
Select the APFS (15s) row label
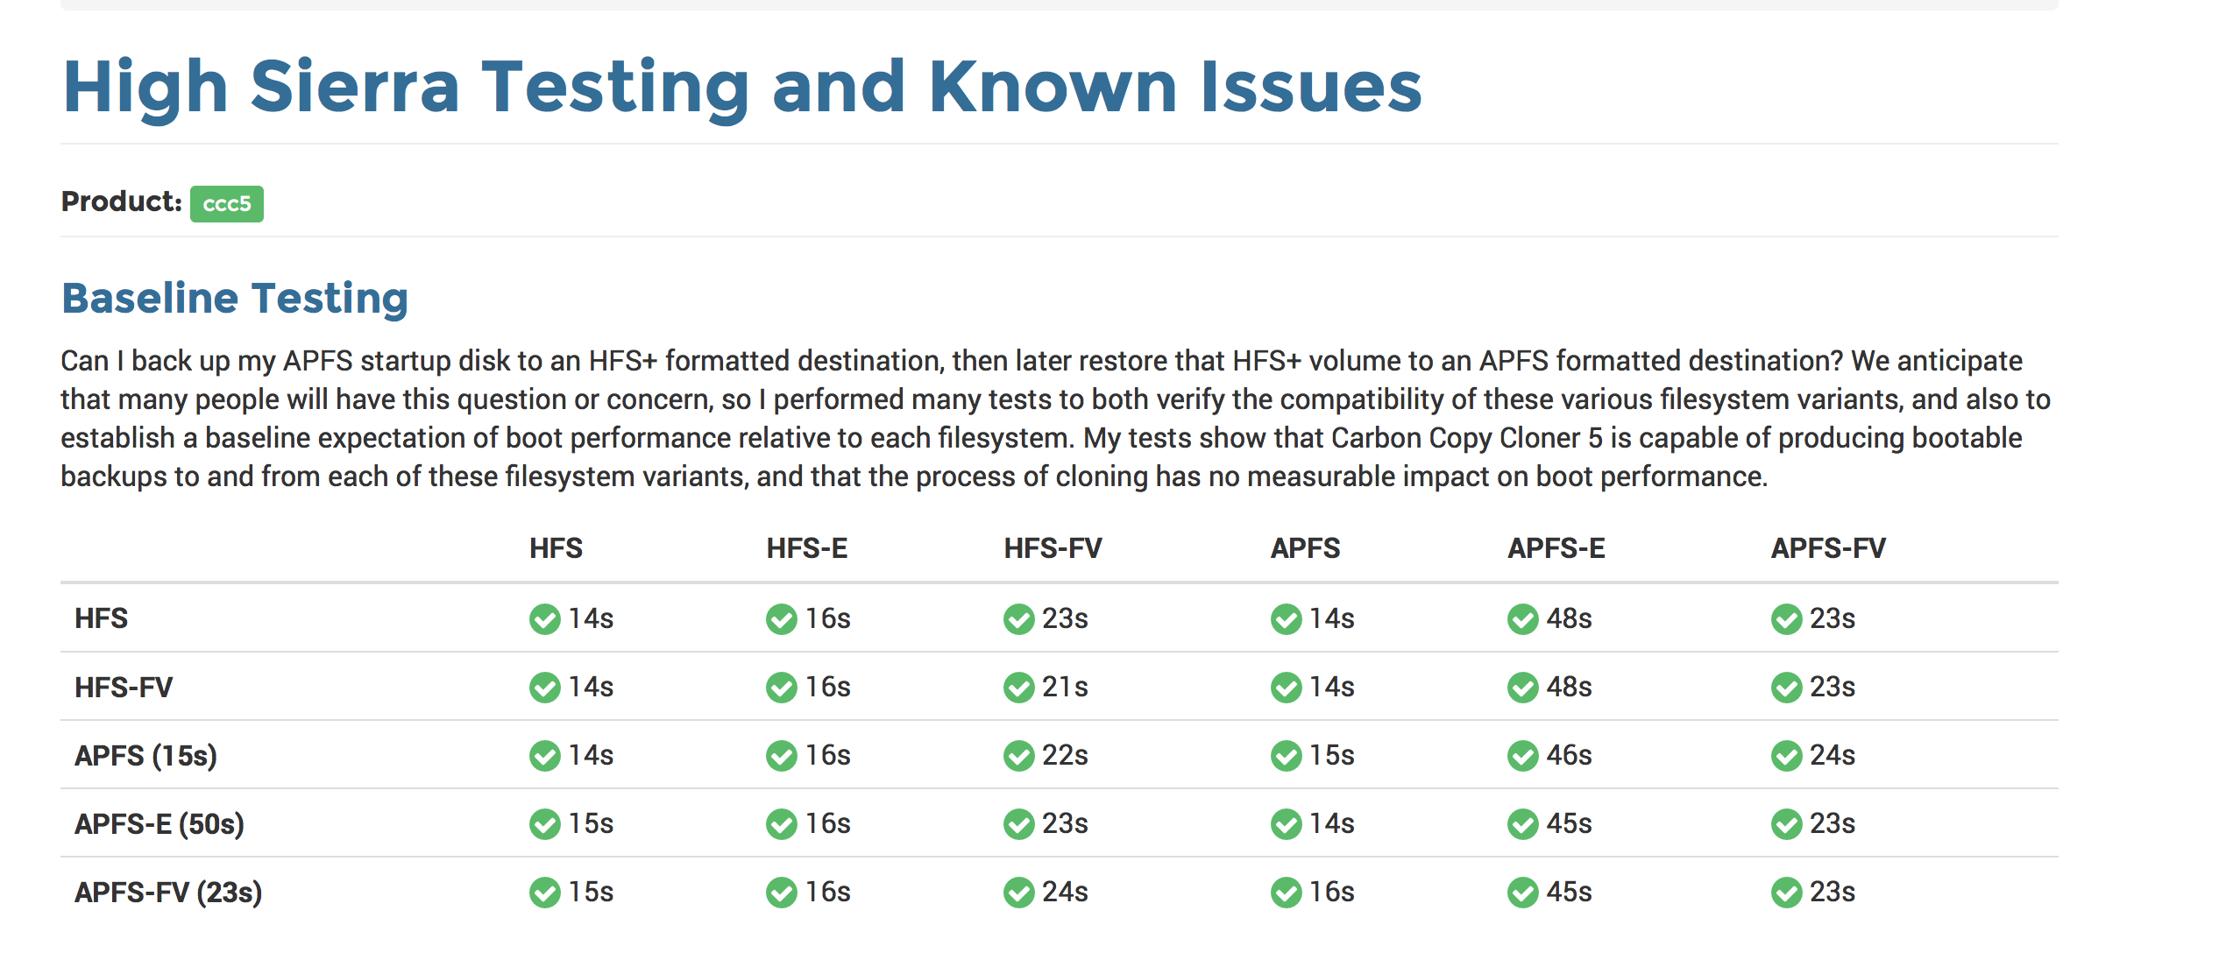point(146,755)
